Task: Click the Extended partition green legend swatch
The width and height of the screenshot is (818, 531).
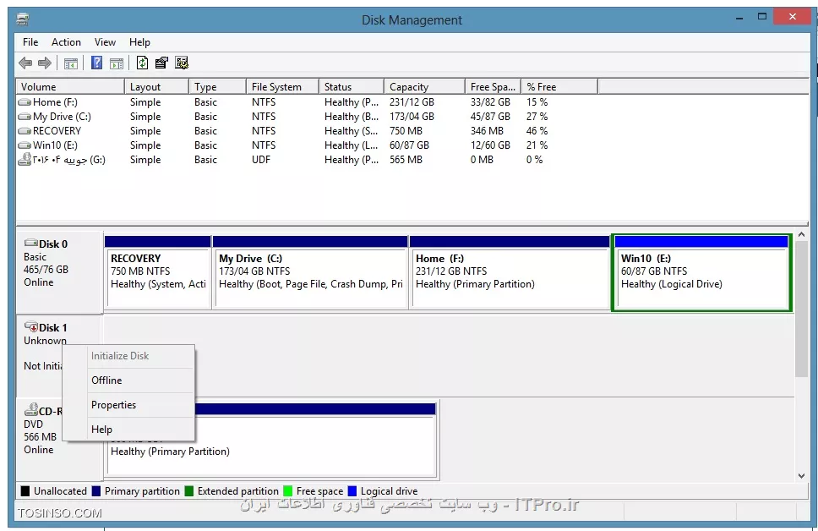Action: (x=188, y=491)
